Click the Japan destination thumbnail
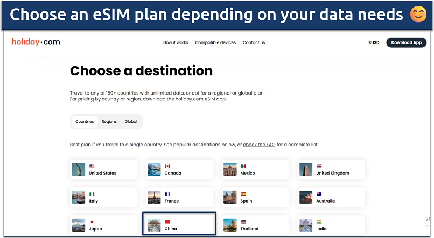This screenshot has height=238, width=434. pyautogui.click(x=79, y=225)
